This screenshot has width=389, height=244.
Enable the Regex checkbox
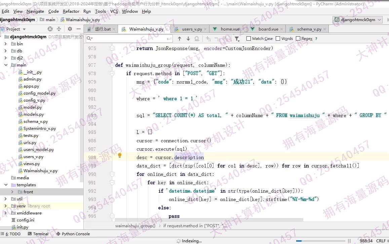(298, 39)
